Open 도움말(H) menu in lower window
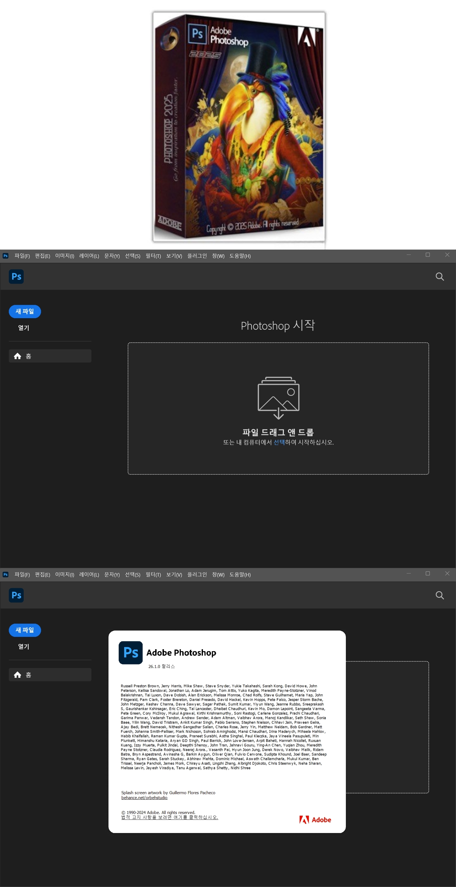This screenshot has width=456, height=887. pos(240,574)
